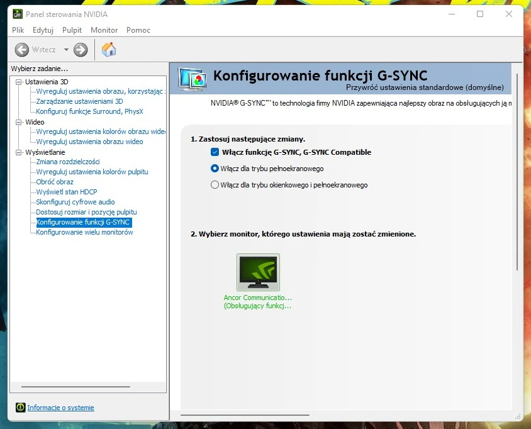This screenshot has width=531, height=429.
Task: Select the Ustawienia 3D category label
Action: pyautogui.click(x=47, y=82)
